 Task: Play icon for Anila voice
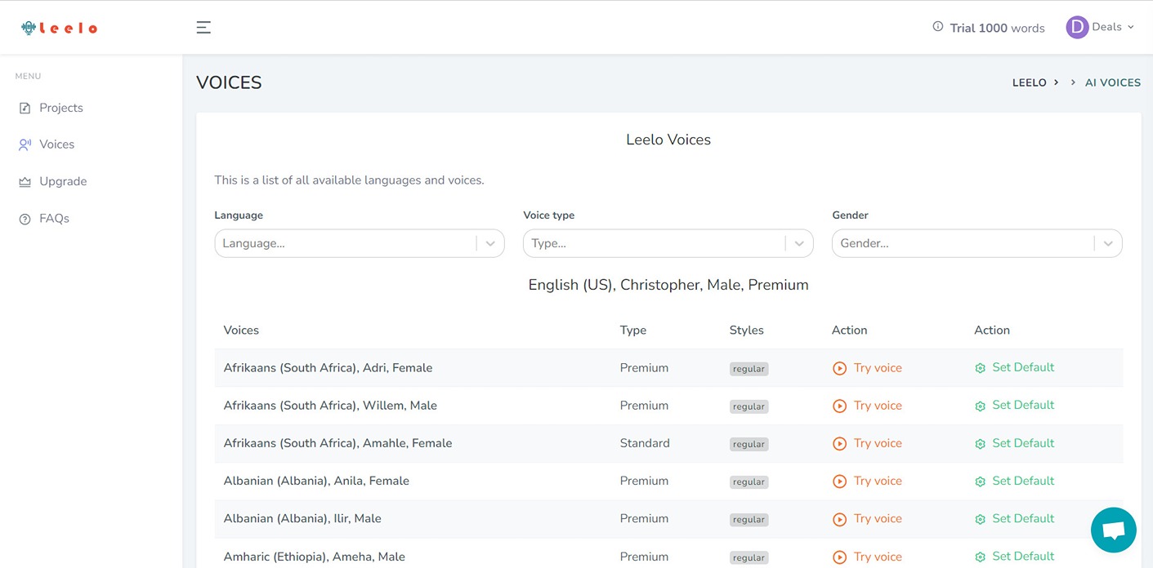pyautogui.click(x=839, y=481)
